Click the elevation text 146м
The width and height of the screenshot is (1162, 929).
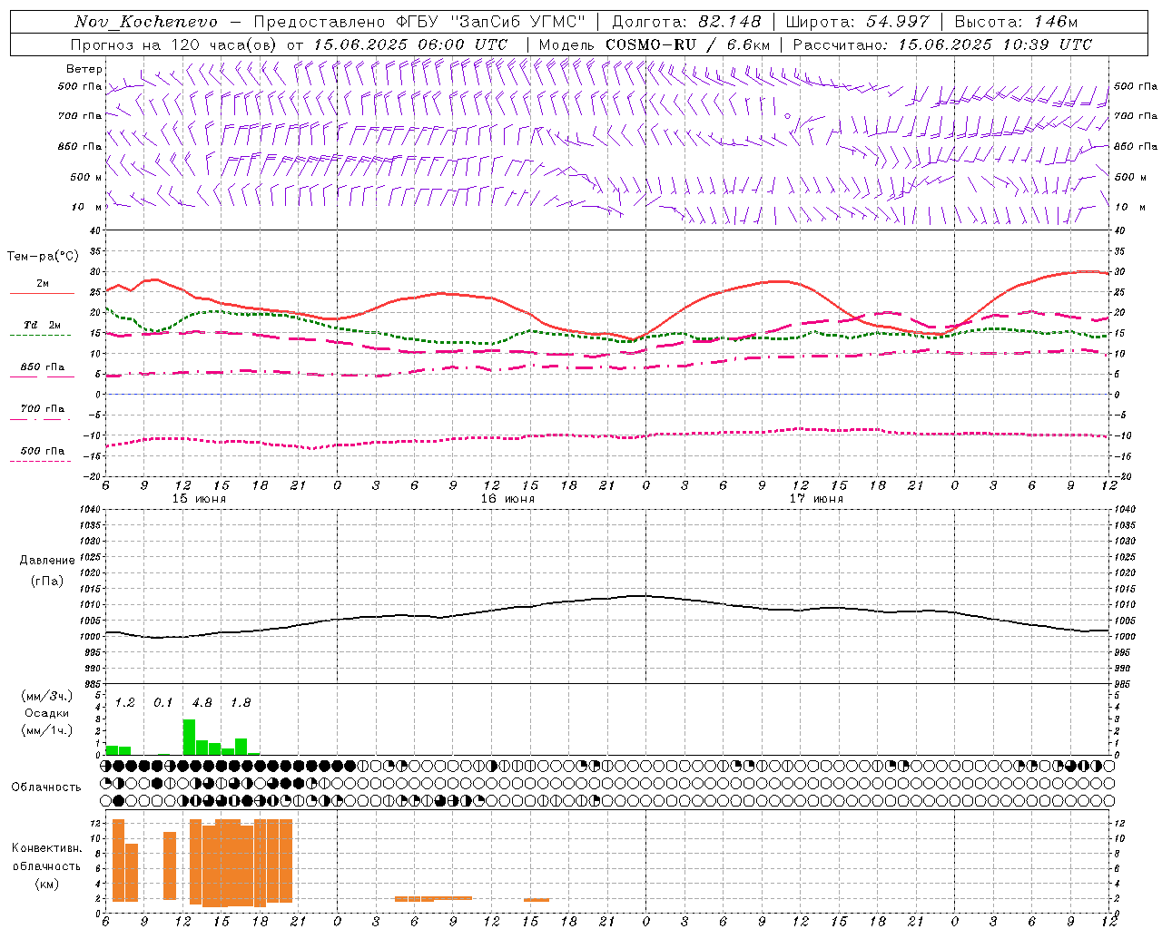[x=1056, y=22]
